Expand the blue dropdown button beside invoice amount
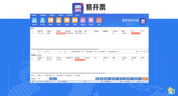178x96 pixels. click(53, 79)
